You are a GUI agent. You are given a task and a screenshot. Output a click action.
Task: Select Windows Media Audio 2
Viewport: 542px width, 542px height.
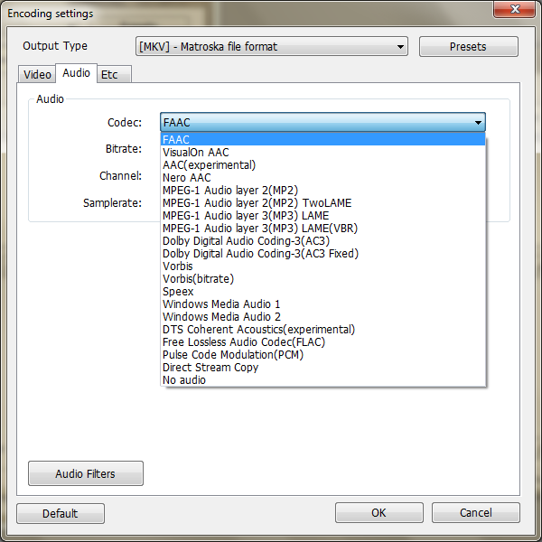tap(322, 317)
